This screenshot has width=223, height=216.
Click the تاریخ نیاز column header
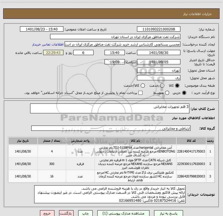(x=23, y=141)
